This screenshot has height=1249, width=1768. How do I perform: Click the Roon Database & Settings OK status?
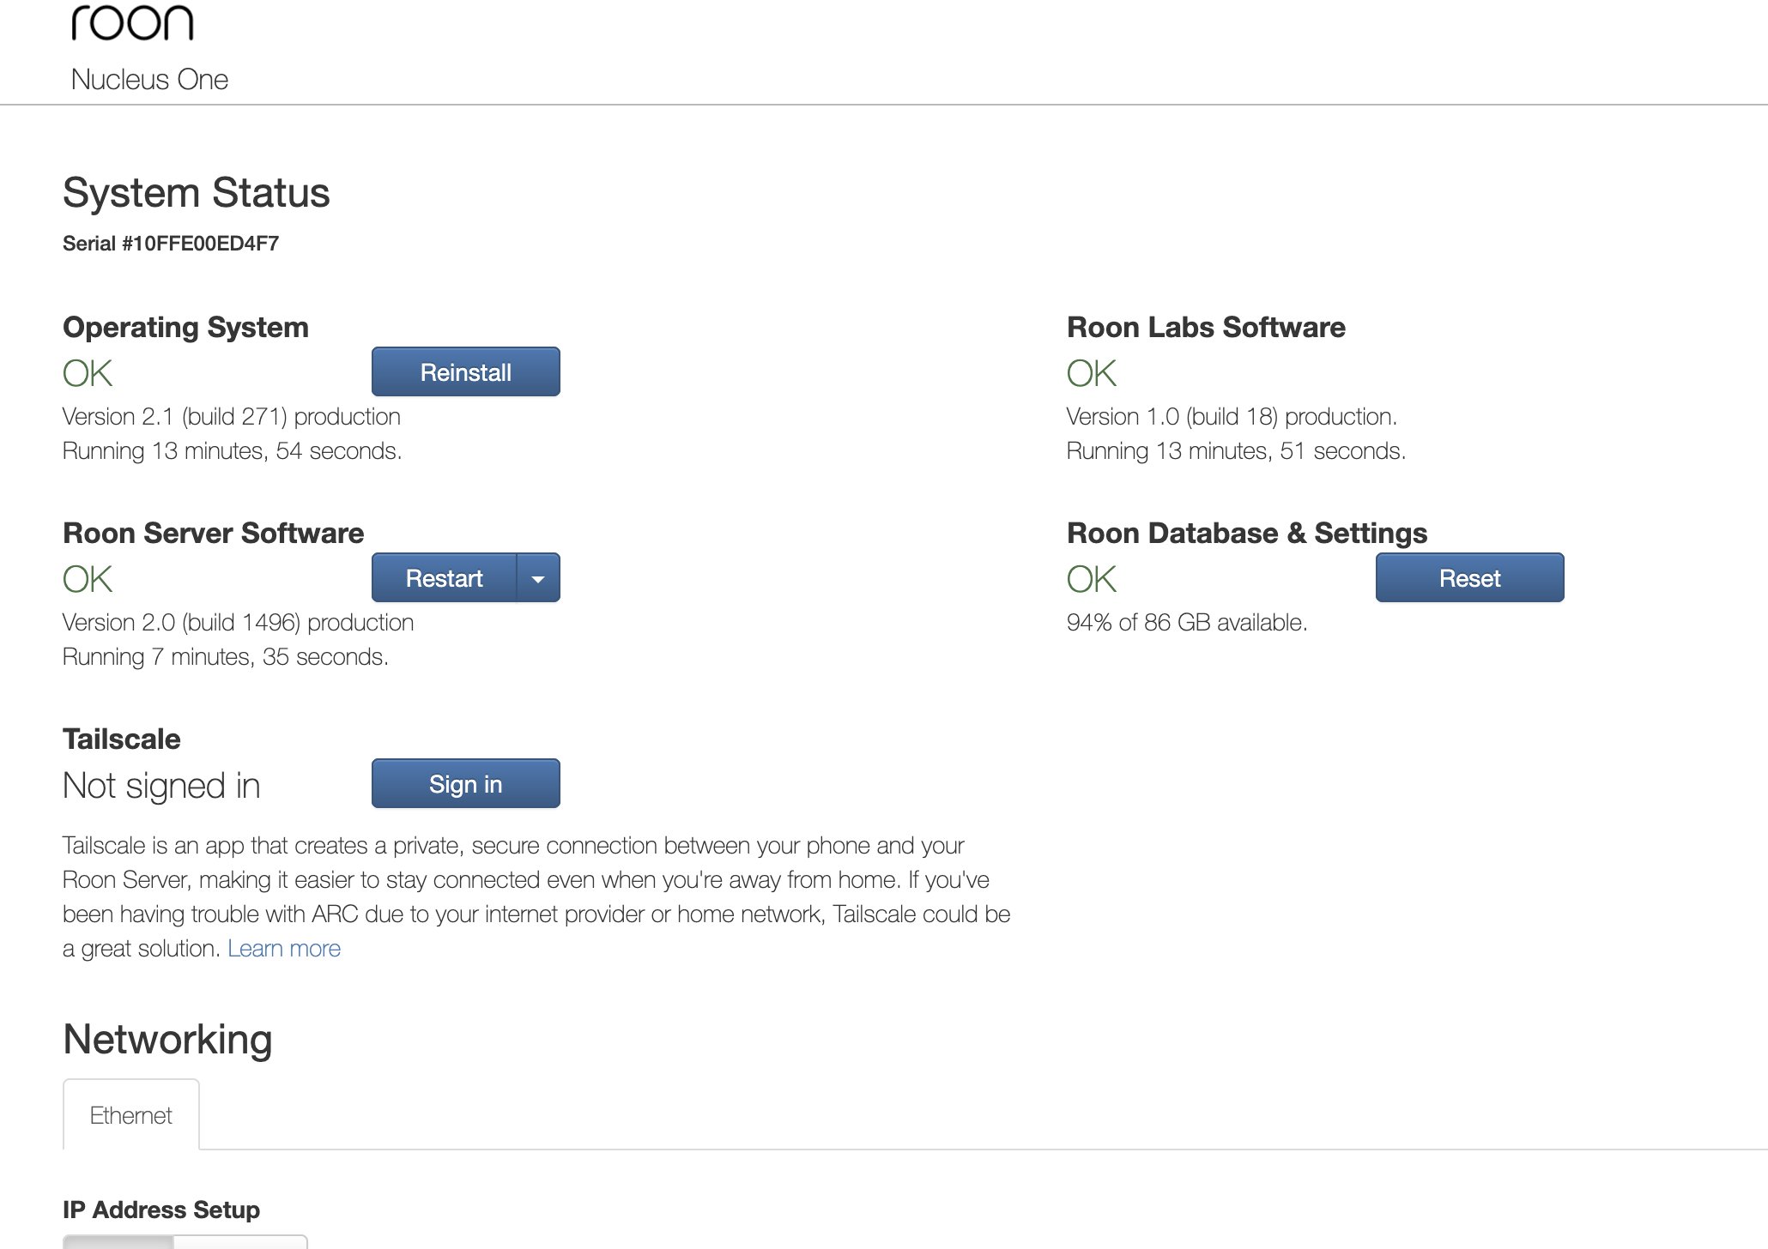point(1092,579)
